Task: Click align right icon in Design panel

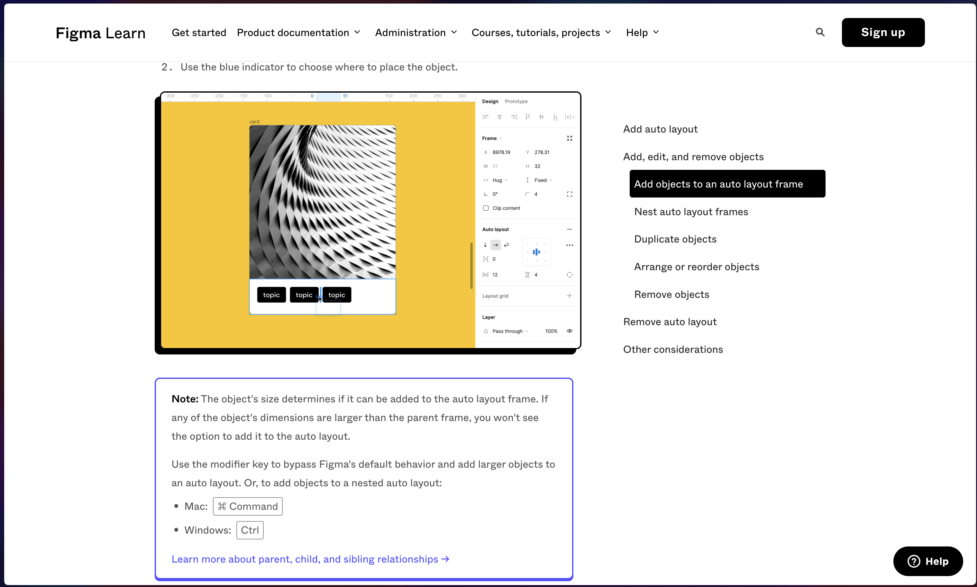Action: 514,117
